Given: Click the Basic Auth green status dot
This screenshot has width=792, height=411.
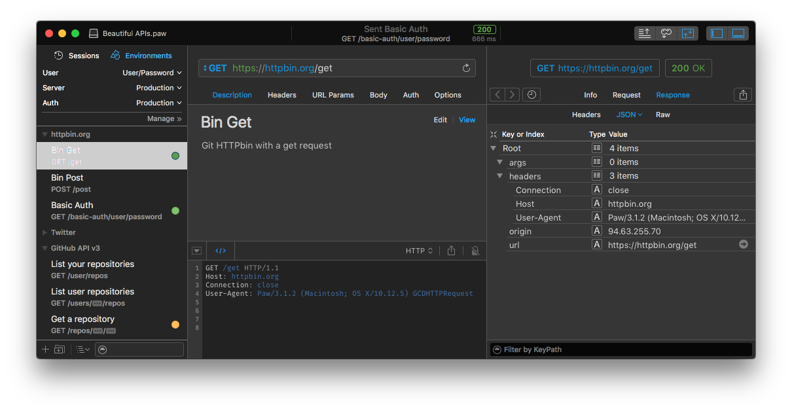Looking at the screenshot, I should (175, 211).
